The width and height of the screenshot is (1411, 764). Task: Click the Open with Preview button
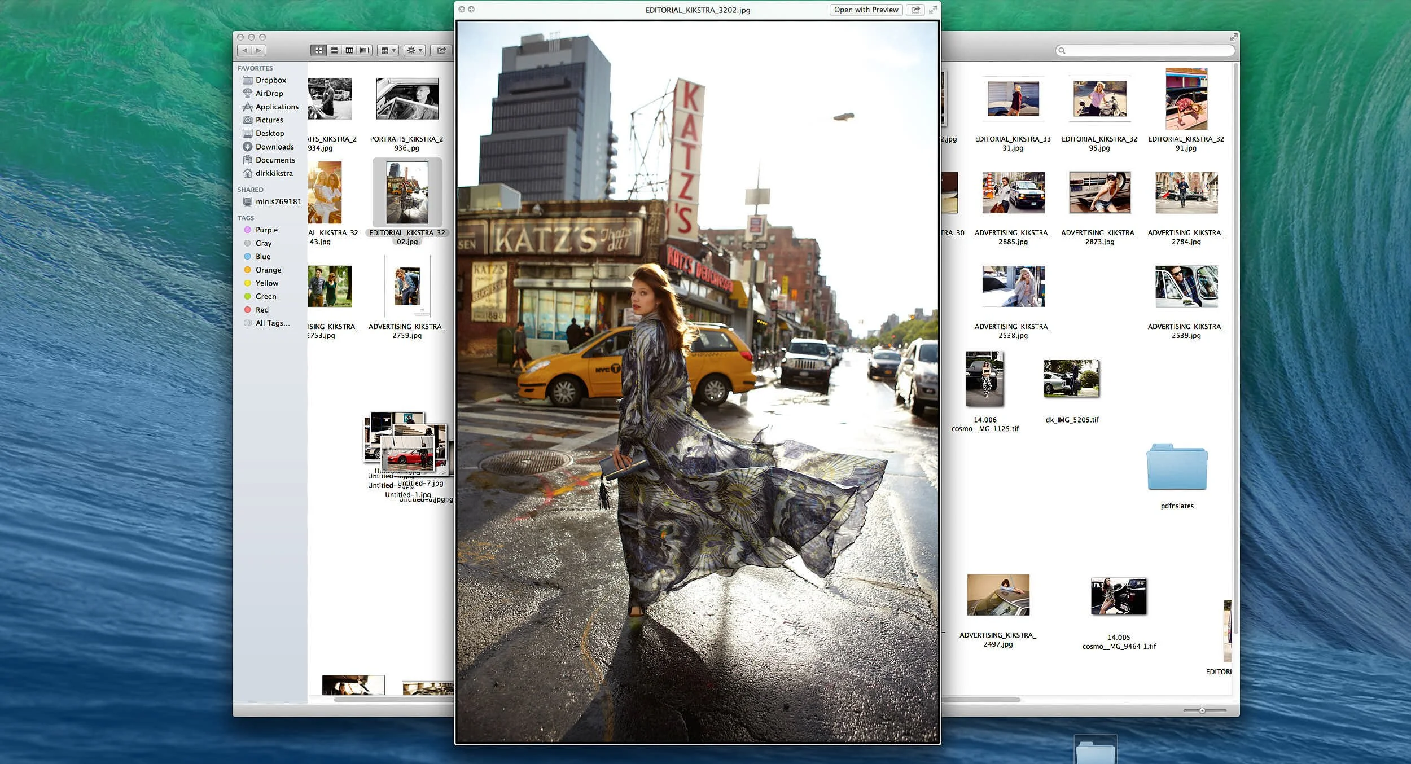click(x=866, y=10)
